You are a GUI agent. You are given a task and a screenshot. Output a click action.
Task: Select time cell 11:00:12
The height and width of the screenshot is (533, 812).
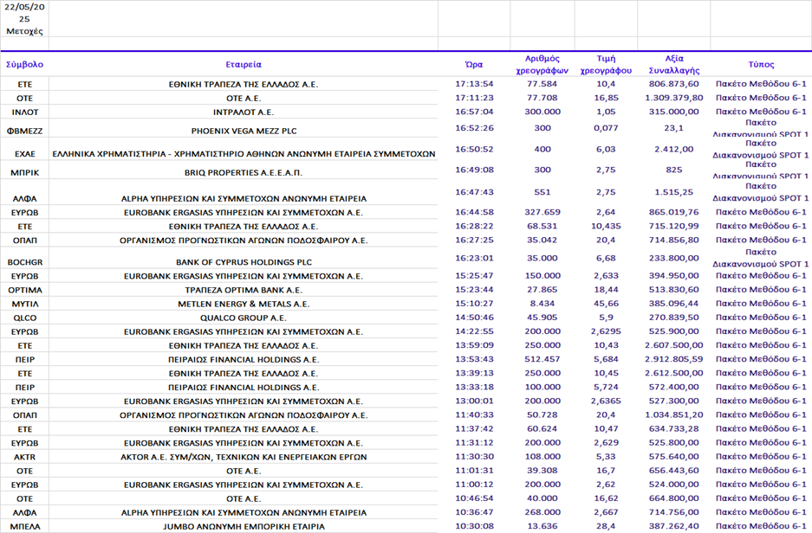tap(474, 485)
